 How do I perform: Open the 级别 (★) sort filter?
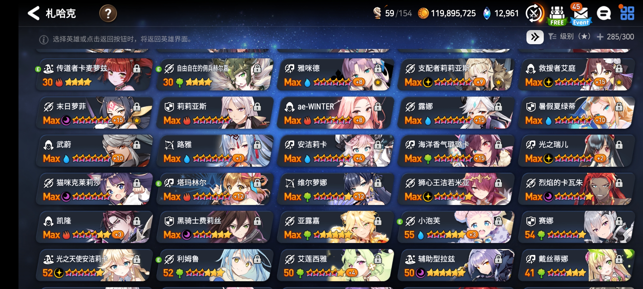pyautogui.click(x=569, y=37)
